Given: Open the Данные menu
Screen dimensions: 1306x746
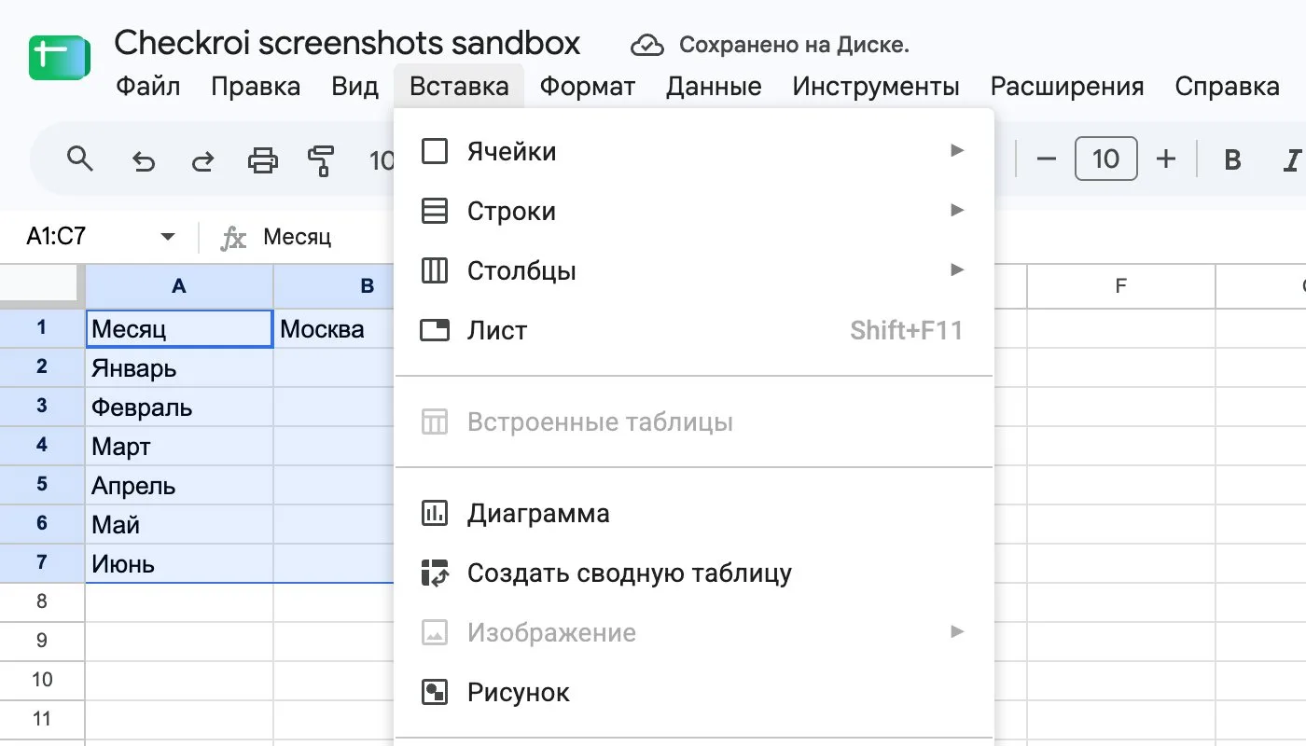Looking at the screenshot, I should pos(714,87).
